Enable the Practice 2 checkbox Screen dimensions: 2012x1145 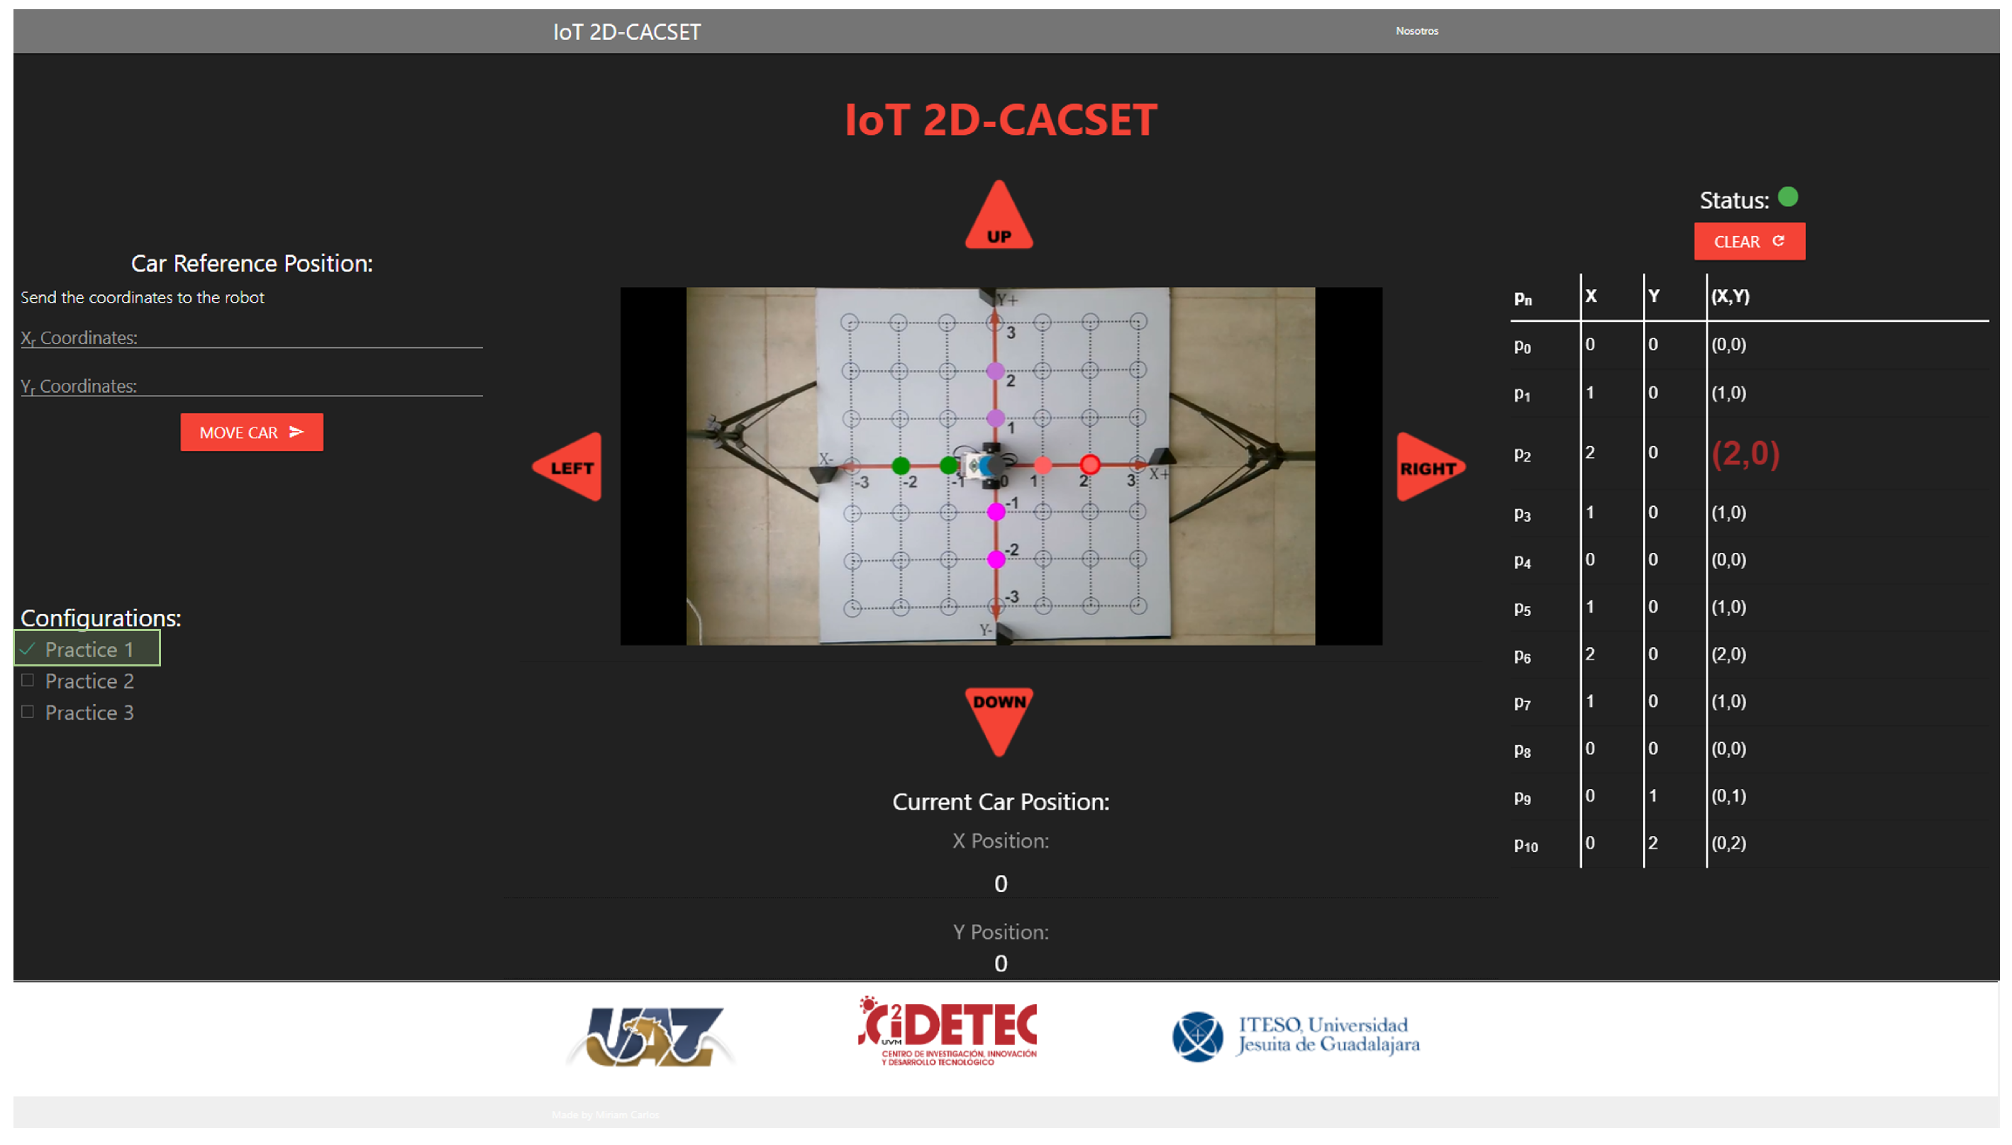pyautogui.click(x=28, y=680)
